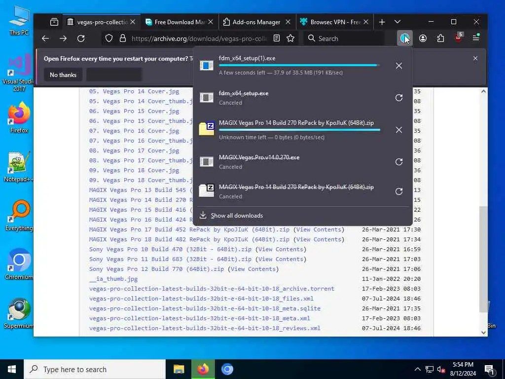This screenshot has width=505, height=379.
Task: Open Sony Vegas Pro 10 Build 470 zip link
Action: (x=170, y=249)
